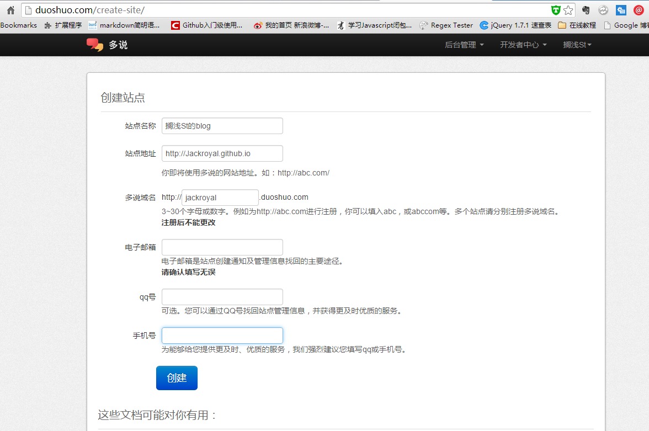The width and height of the screenshot is (649, 431).
Task: Click the 创建站点 heading
Action: click(x=123, y=98)
